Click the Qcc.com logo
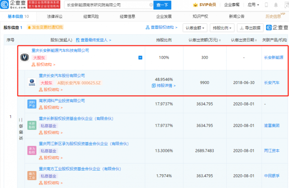This screenshot has width=289, height=188. click(13, 5)
